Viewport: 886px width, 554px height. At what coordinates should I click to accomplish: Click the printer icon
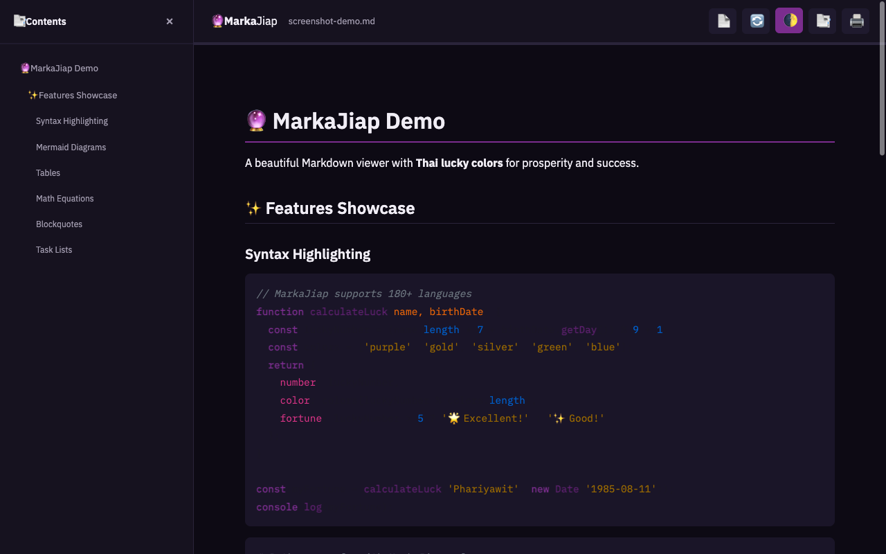tap(856, 21)
